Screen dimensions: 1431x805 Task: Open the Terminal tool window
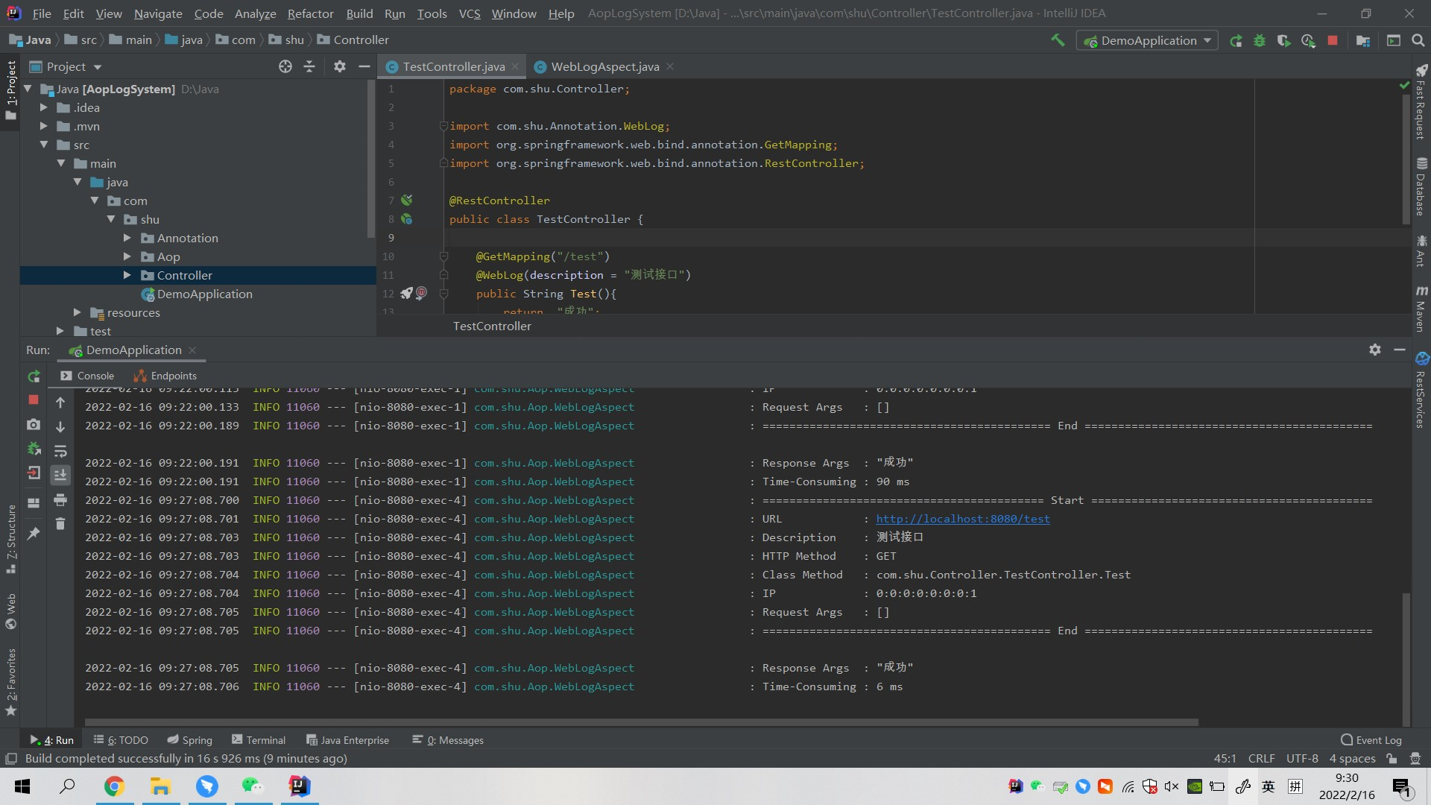click(259, 740)
